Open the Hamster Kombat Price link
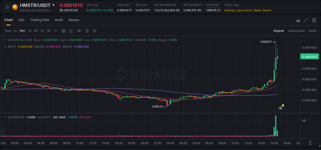321x150 pixels. 35,10
